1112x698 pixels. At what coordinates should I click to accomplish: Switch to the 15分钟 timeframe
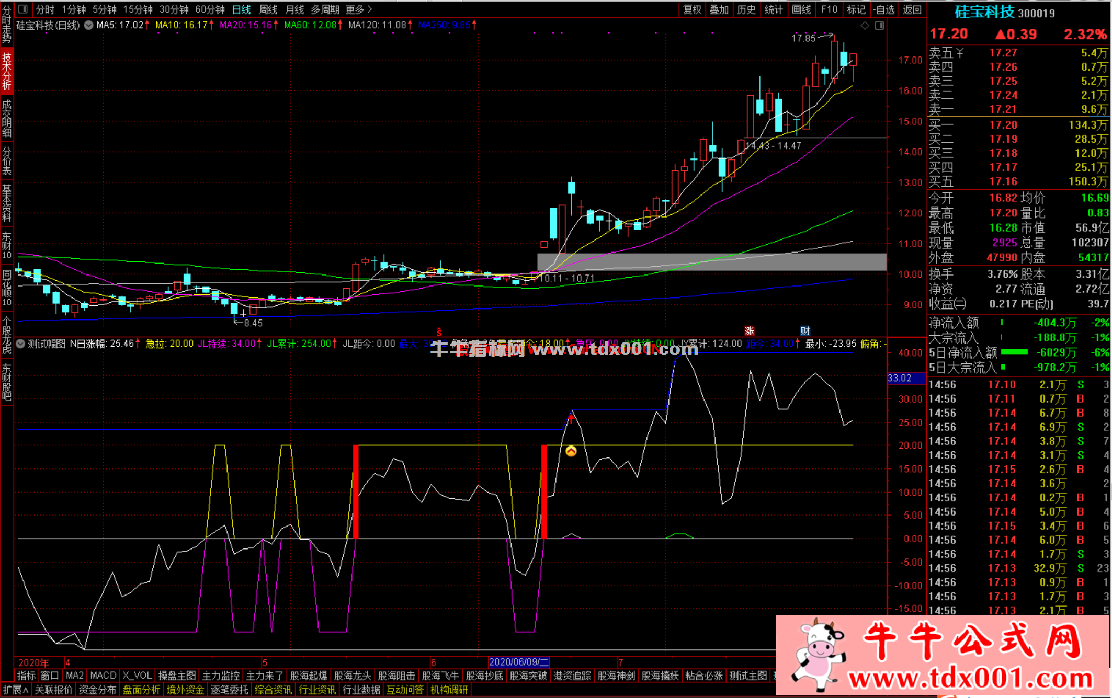pyautogui.click(x=138, y=9)
